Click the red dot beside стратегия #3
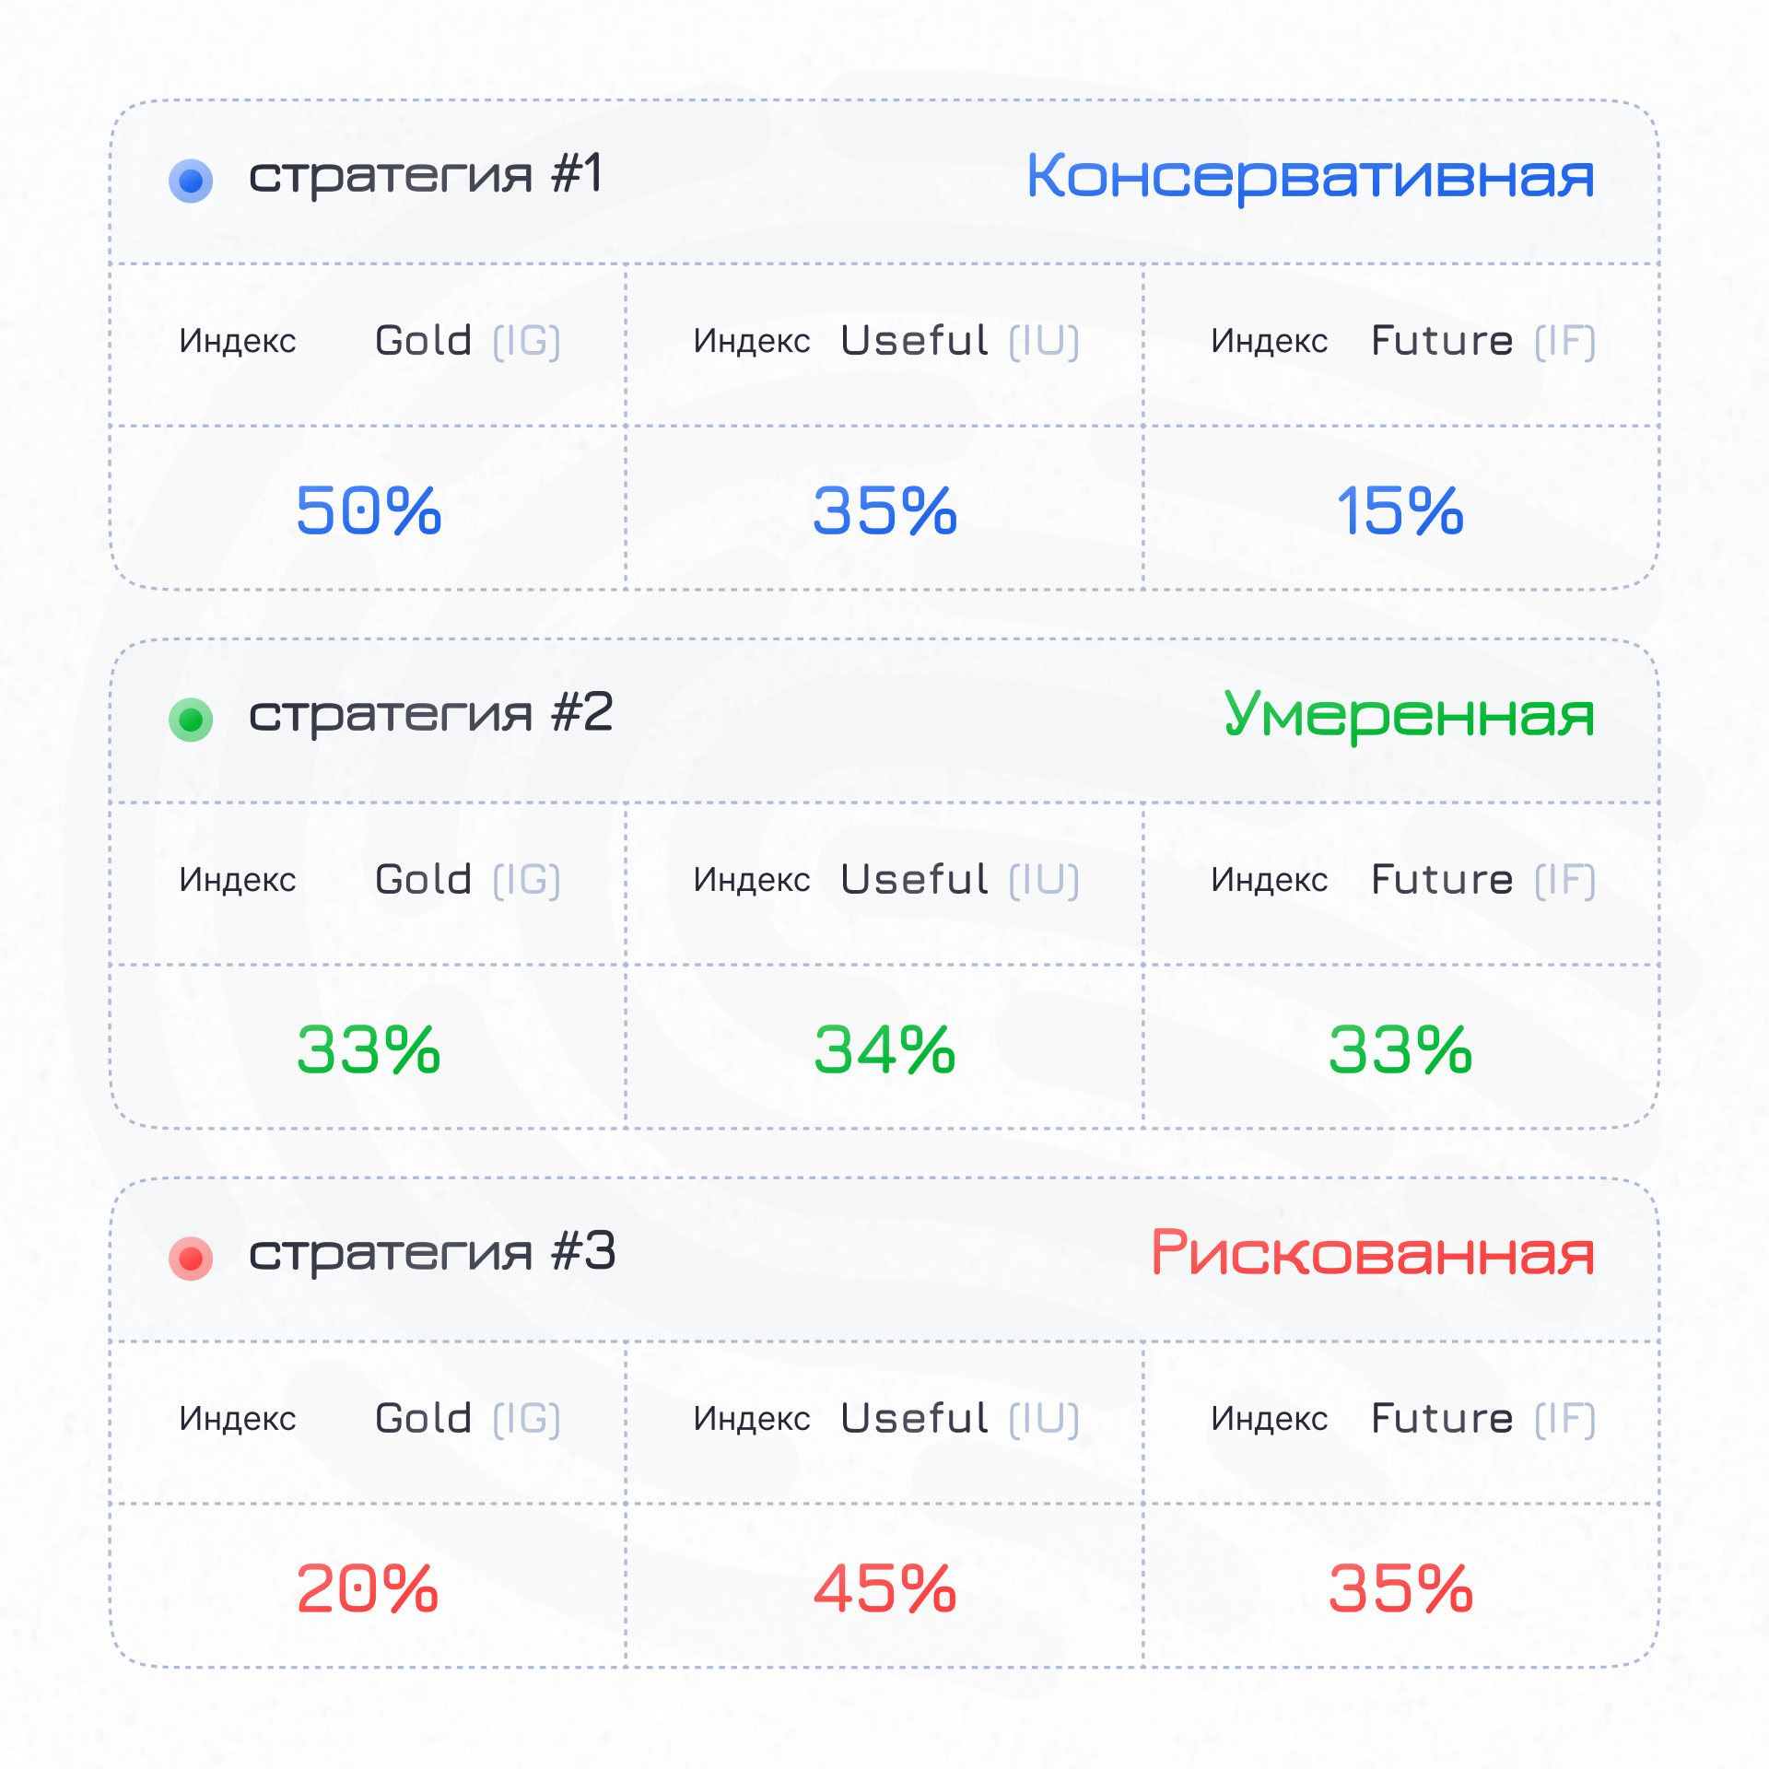Screen dimensions: 1769x1769 (x=191, y=1259)
